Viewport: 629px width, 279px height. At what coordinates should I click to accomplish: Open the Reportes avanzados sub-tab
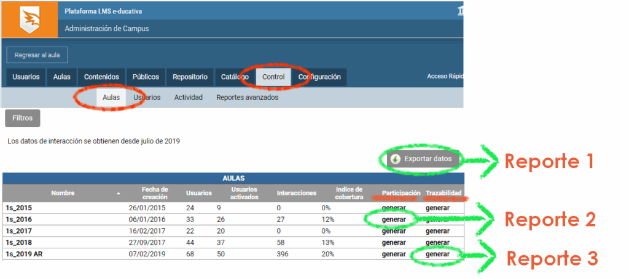pyautogui.click(x=247, y=97)
